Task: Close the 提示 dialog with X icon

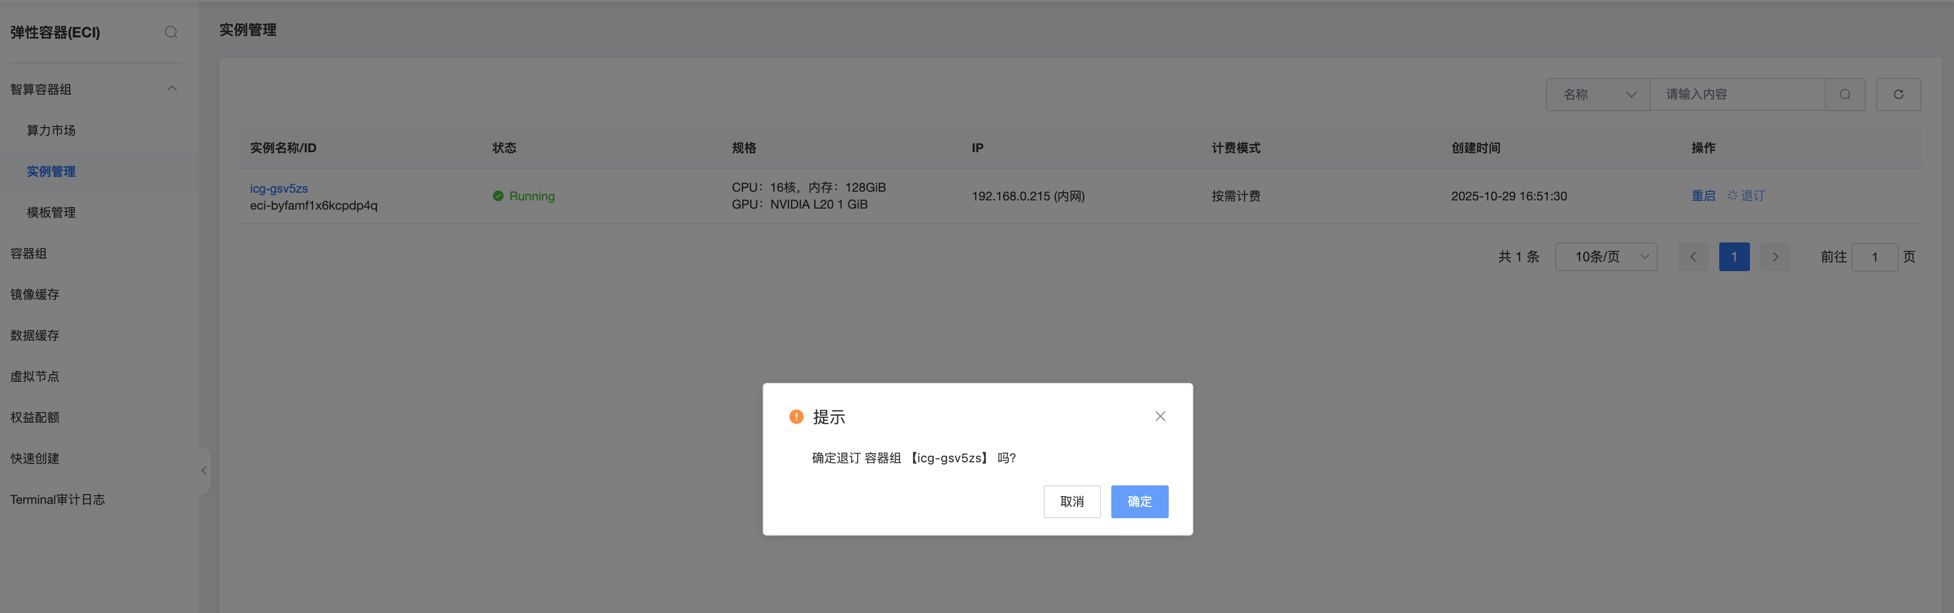Action: pos(1160,417)
